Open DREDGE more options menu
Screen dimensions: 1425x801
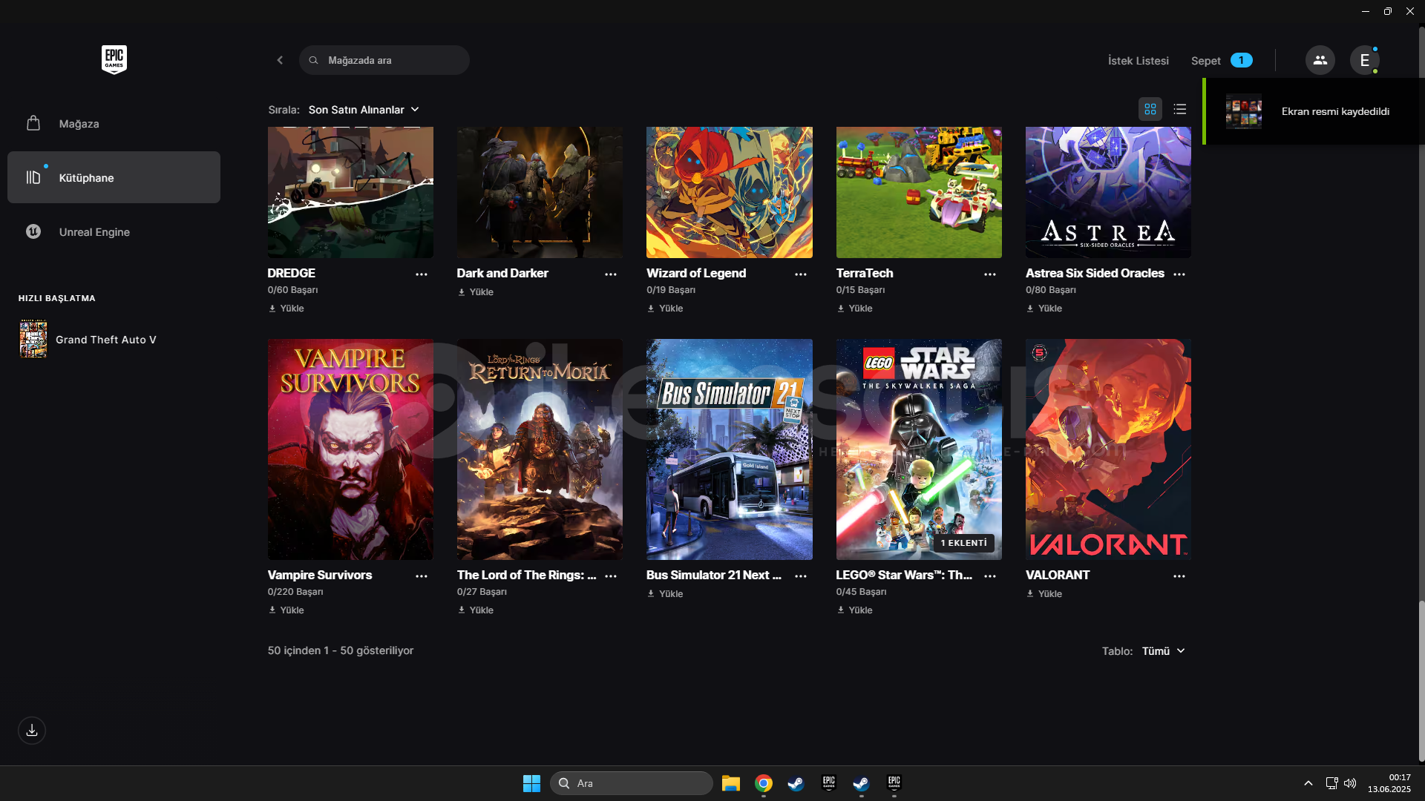tap(422, 274)
